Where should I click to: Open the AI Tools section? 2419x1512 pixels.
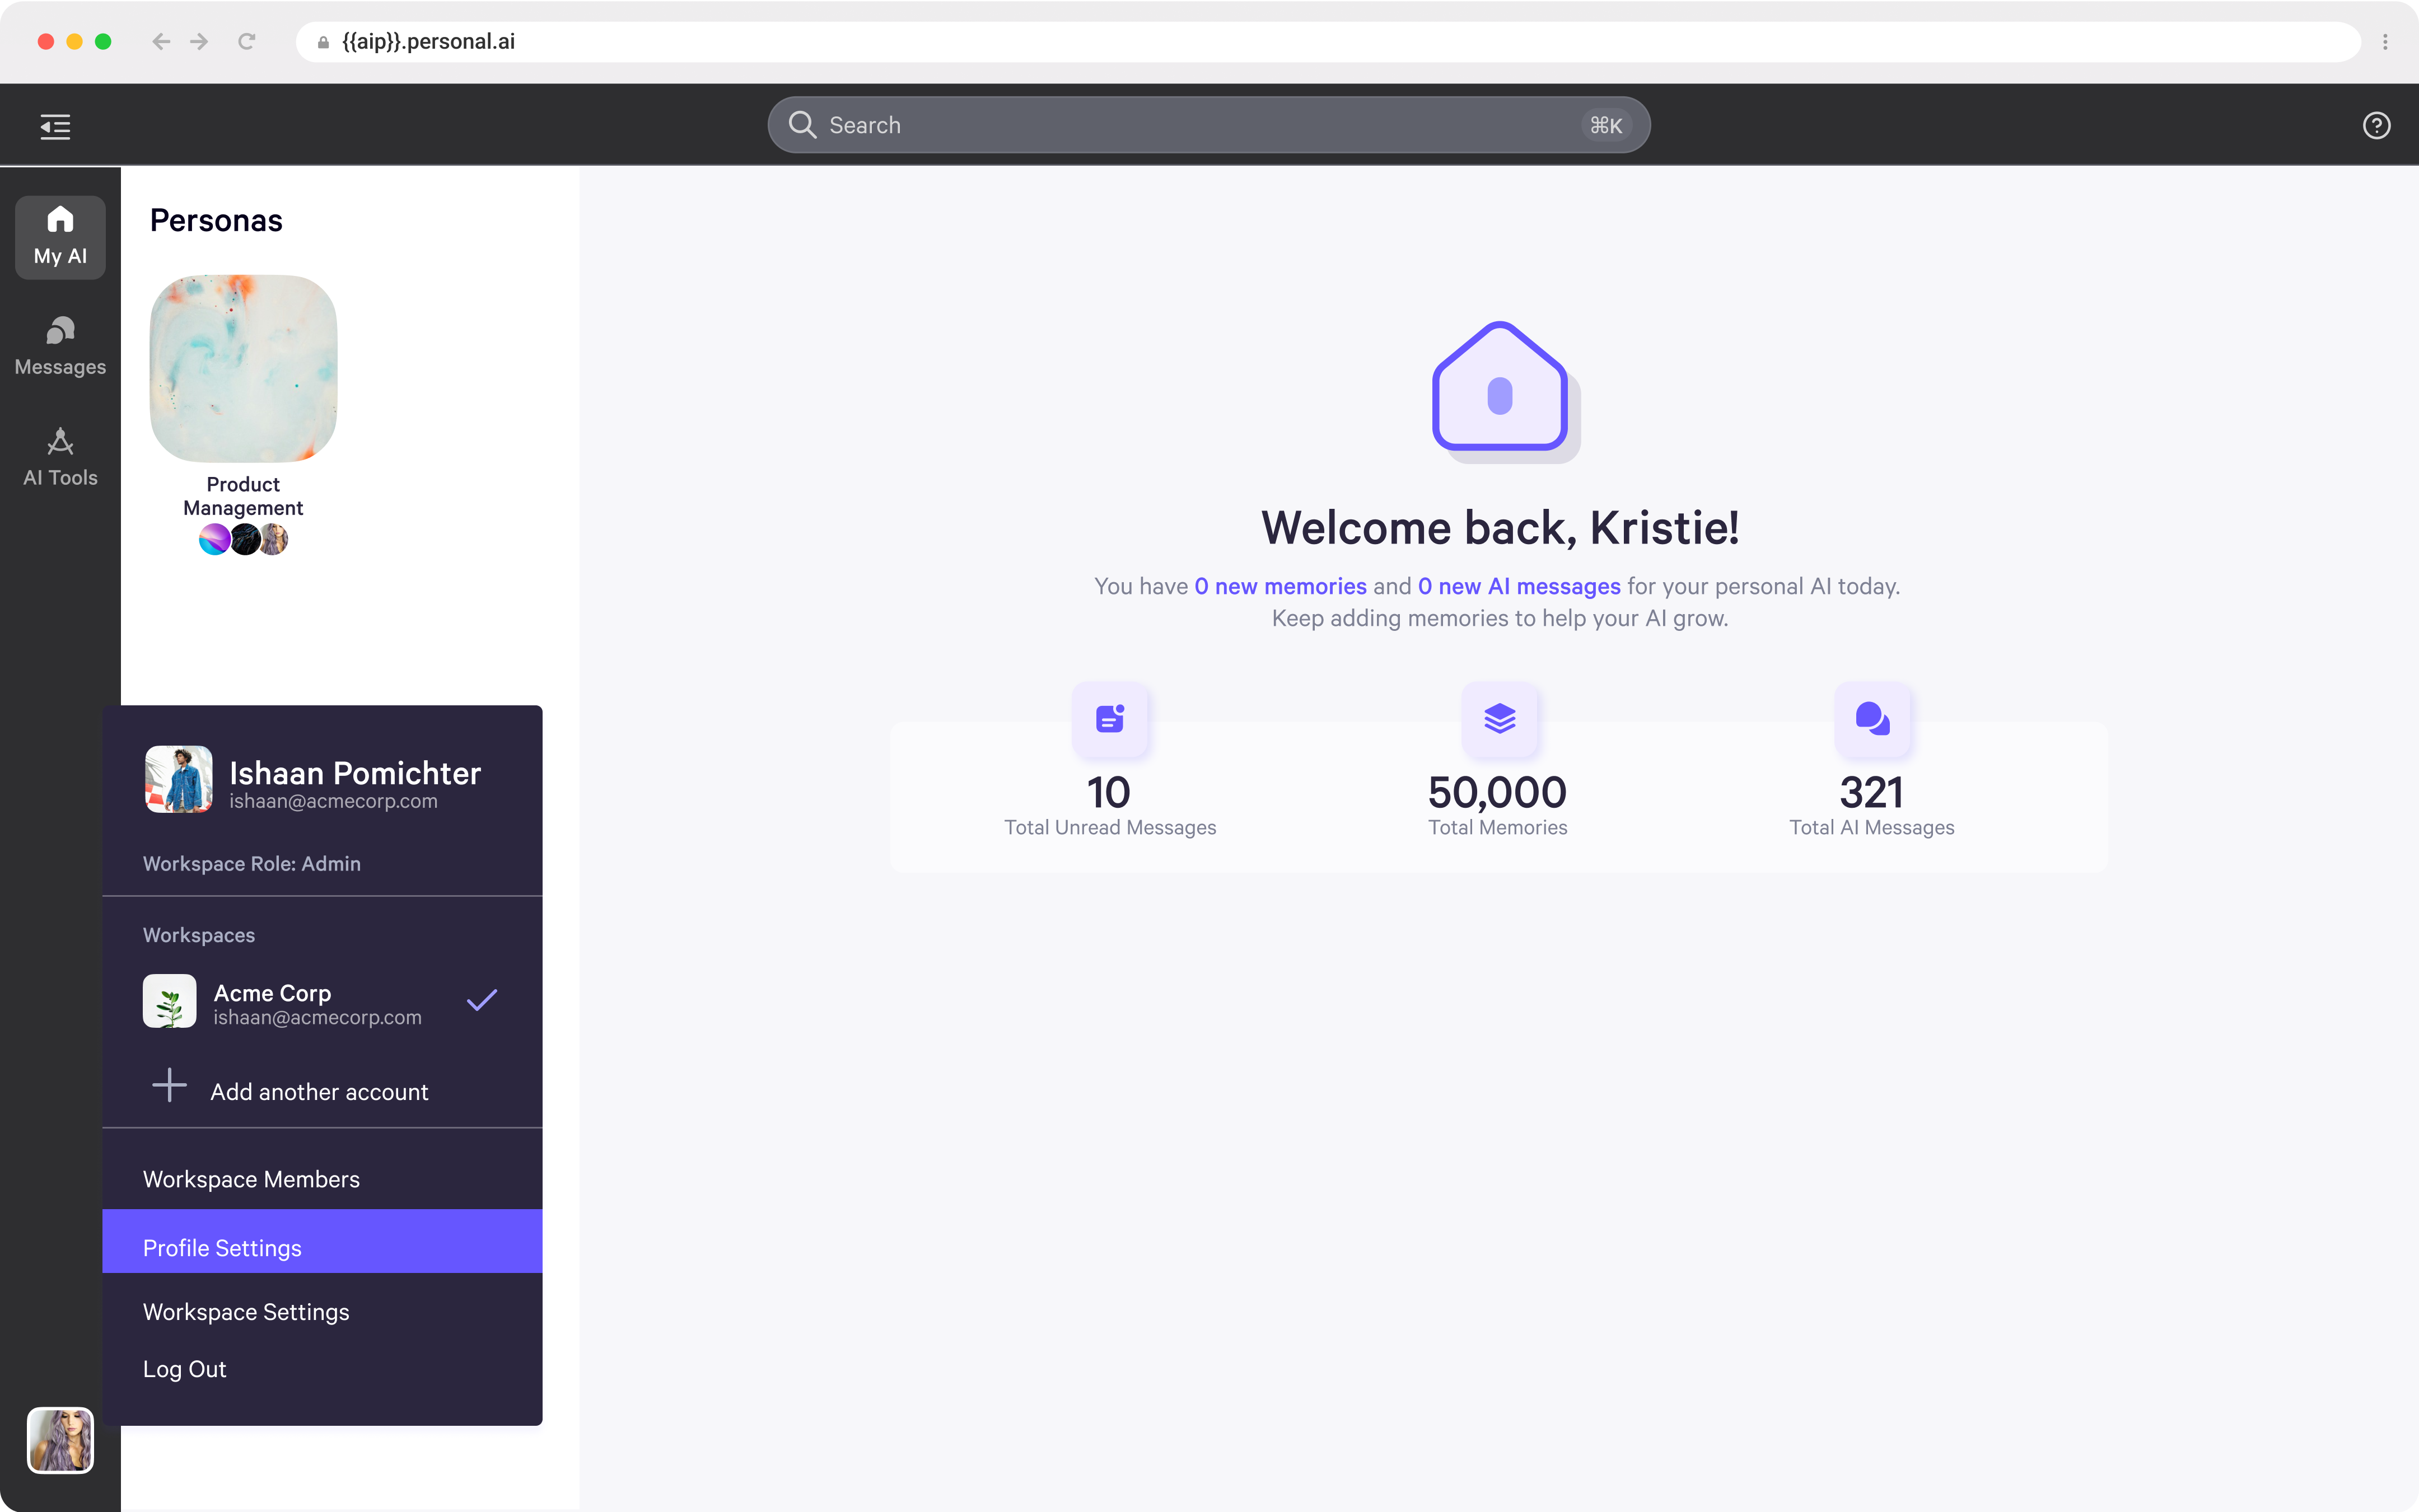click(x=60, y=457)
